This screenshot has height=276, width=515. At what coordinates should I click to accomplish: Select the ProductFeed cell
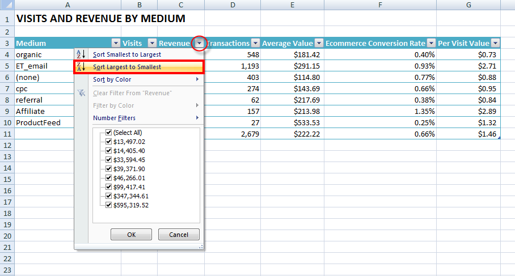pyautogui.click(x=45, y=122)
